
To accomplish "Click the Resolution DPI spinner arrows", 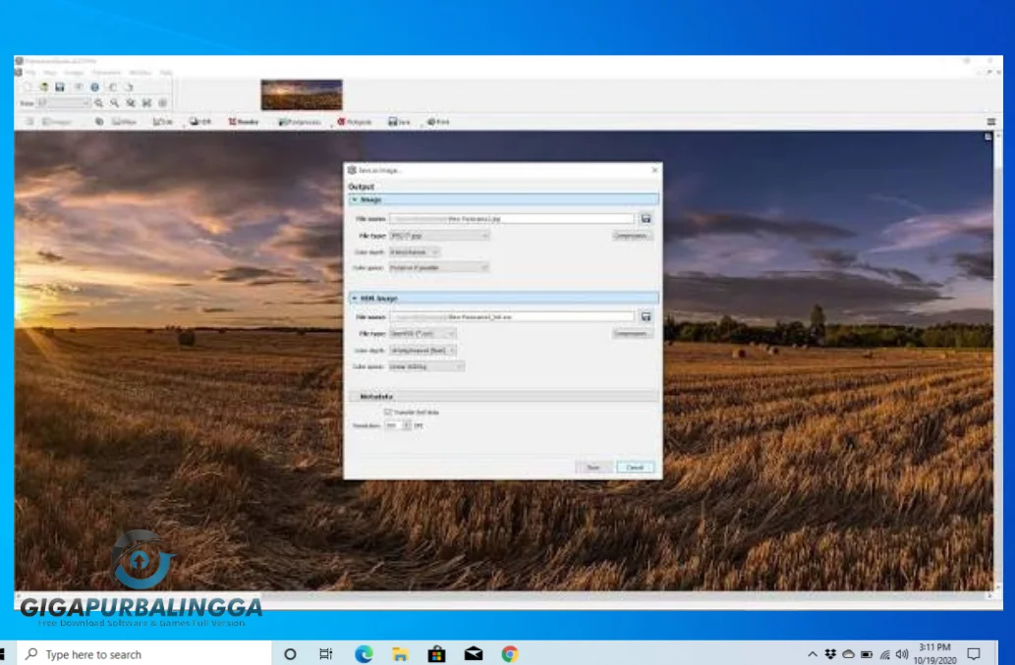I will tap(407, 425).
